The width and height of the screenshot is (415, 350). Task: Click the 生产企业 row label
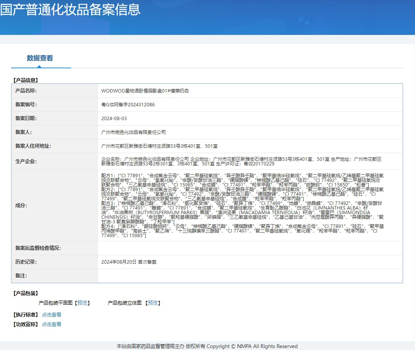pos(26,161)
